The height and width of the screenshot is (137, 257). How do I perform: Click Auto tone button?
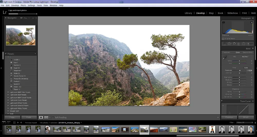tap(246, 68)
